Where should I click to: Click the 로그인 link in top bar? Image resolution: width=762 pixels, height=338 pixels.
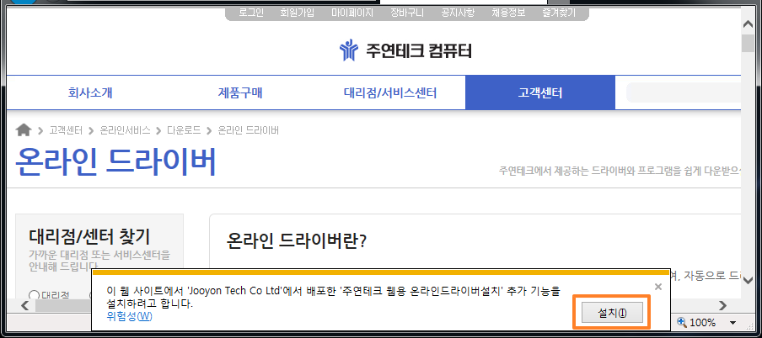[x=250, y=13]
